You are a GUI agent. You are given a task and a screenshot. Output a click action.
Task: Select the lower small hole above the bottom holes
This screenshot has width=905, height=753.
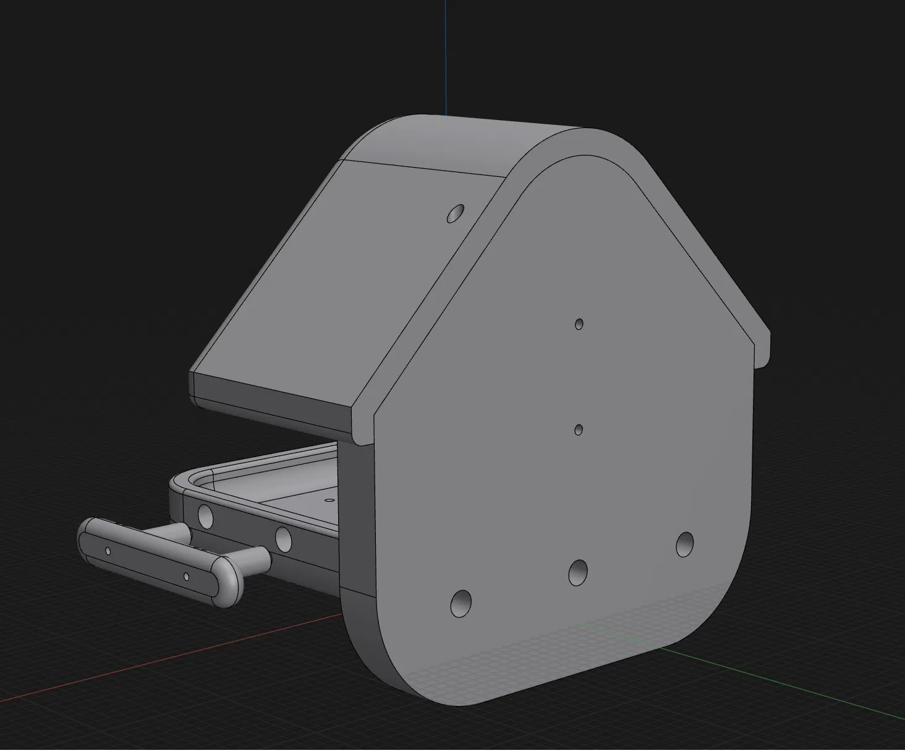pyautogui.click(x=579, y=429)
